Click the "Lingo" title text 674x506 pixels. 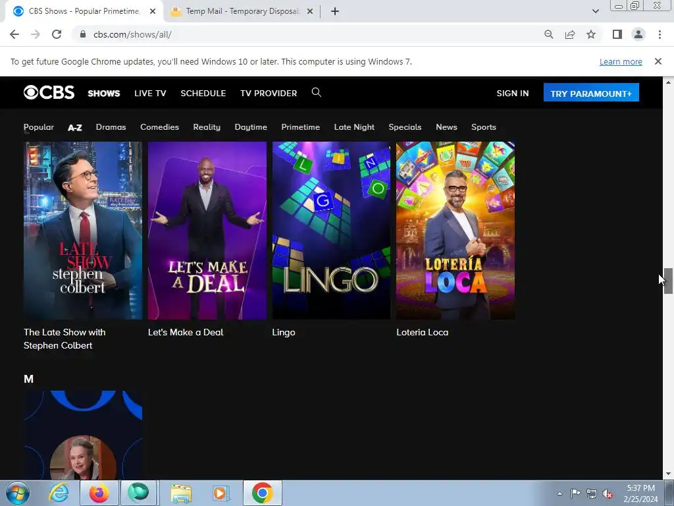click(284, 333)
